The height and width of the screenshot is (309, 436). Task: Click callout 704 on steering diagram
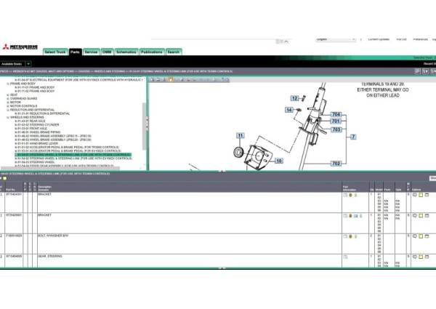pyautogui.click(x=336, y=115)
